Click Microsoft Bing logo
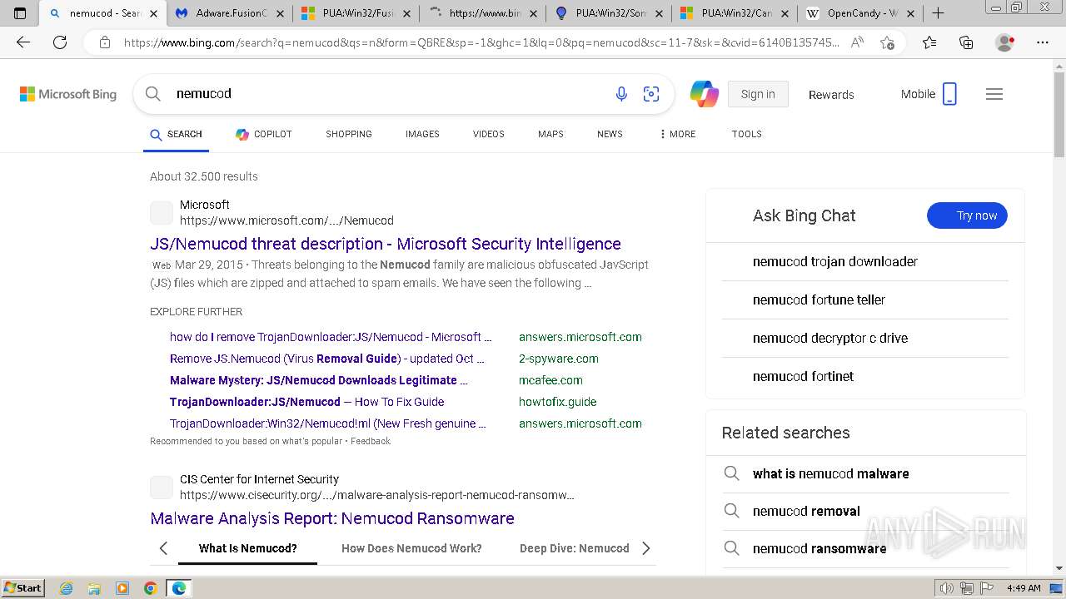1066x599 pixels. point(68,94)
